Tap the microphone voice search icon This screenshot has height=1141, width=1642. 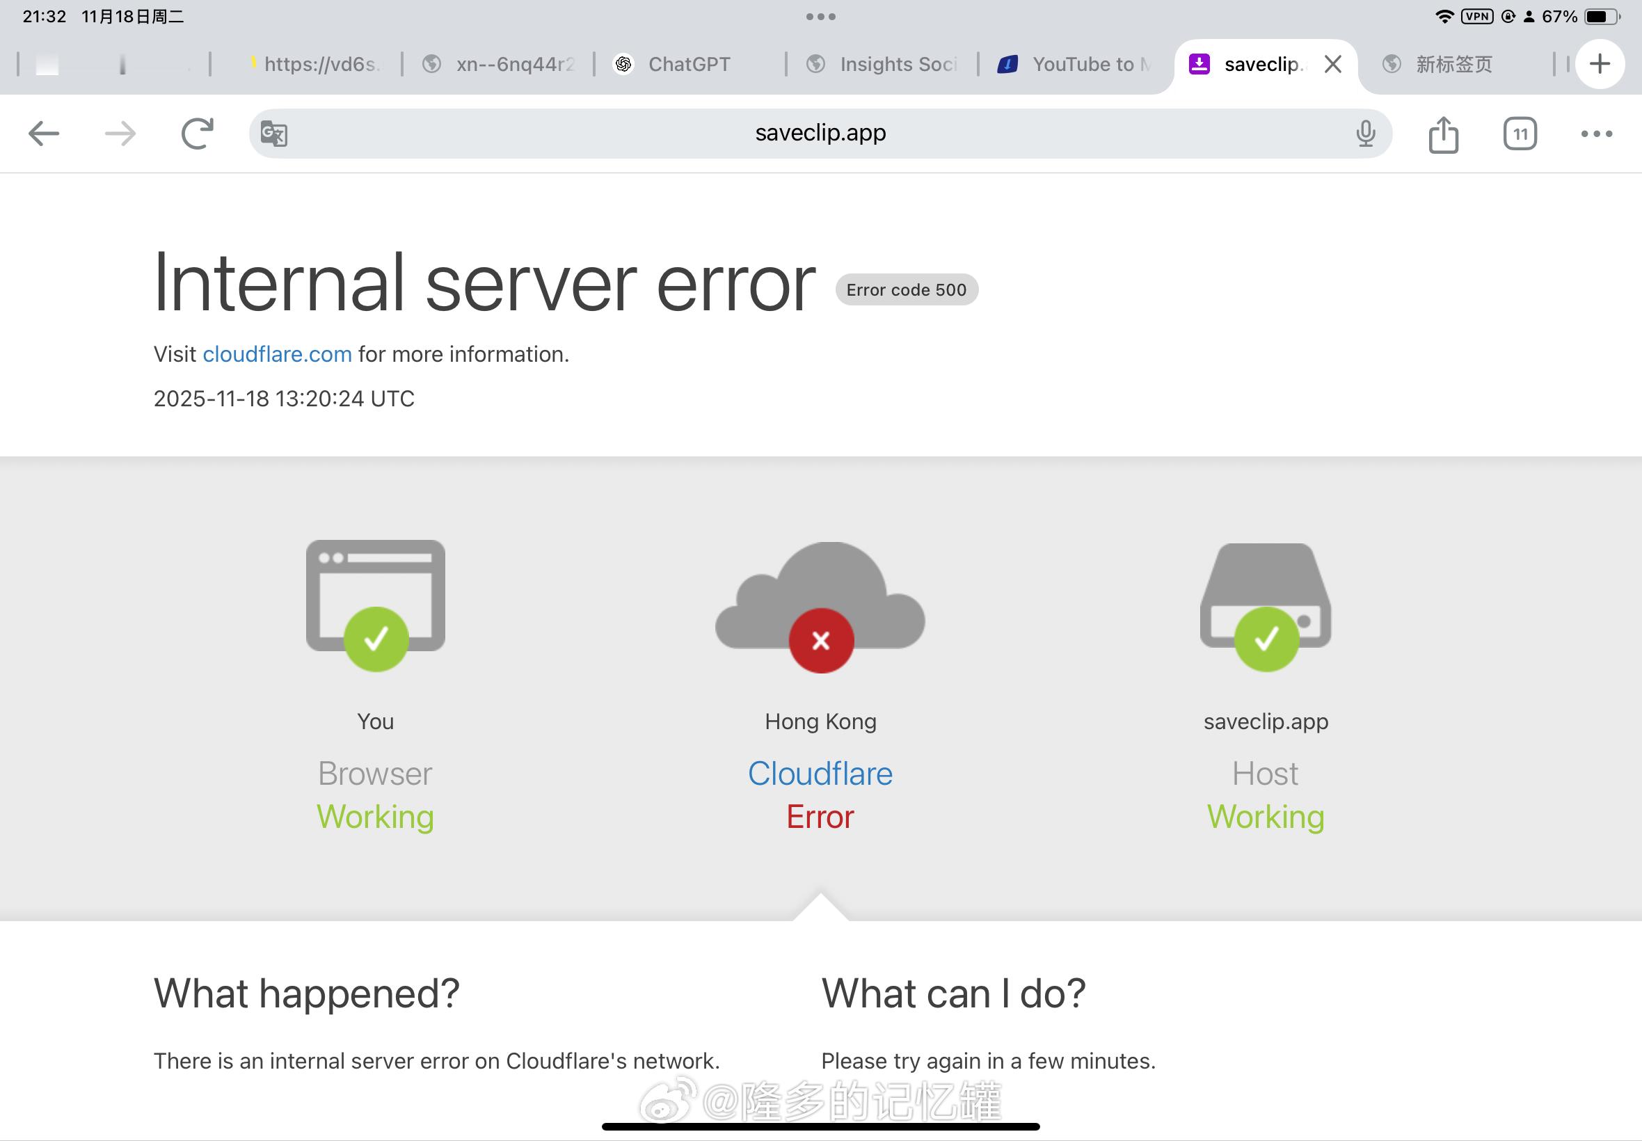coord(1365,134)
